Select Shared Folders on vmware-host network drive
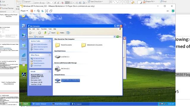The height and width of the screenshot is (107, 190). coord(67,81)
